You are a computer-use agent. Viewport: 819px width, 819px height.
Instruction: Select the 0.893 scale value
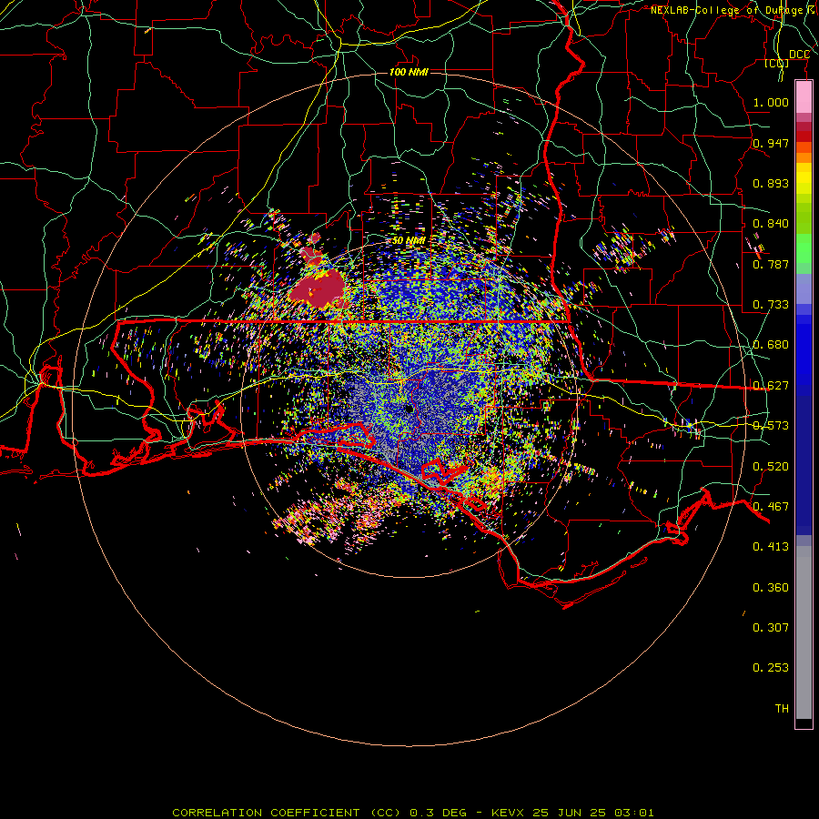(x=771, y=183)
